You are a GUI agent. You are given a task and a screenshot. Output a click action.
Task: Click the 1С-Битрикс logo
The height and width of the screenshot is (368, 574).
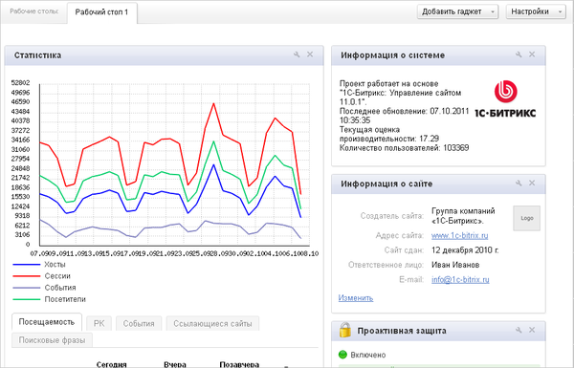coord(505,99)
